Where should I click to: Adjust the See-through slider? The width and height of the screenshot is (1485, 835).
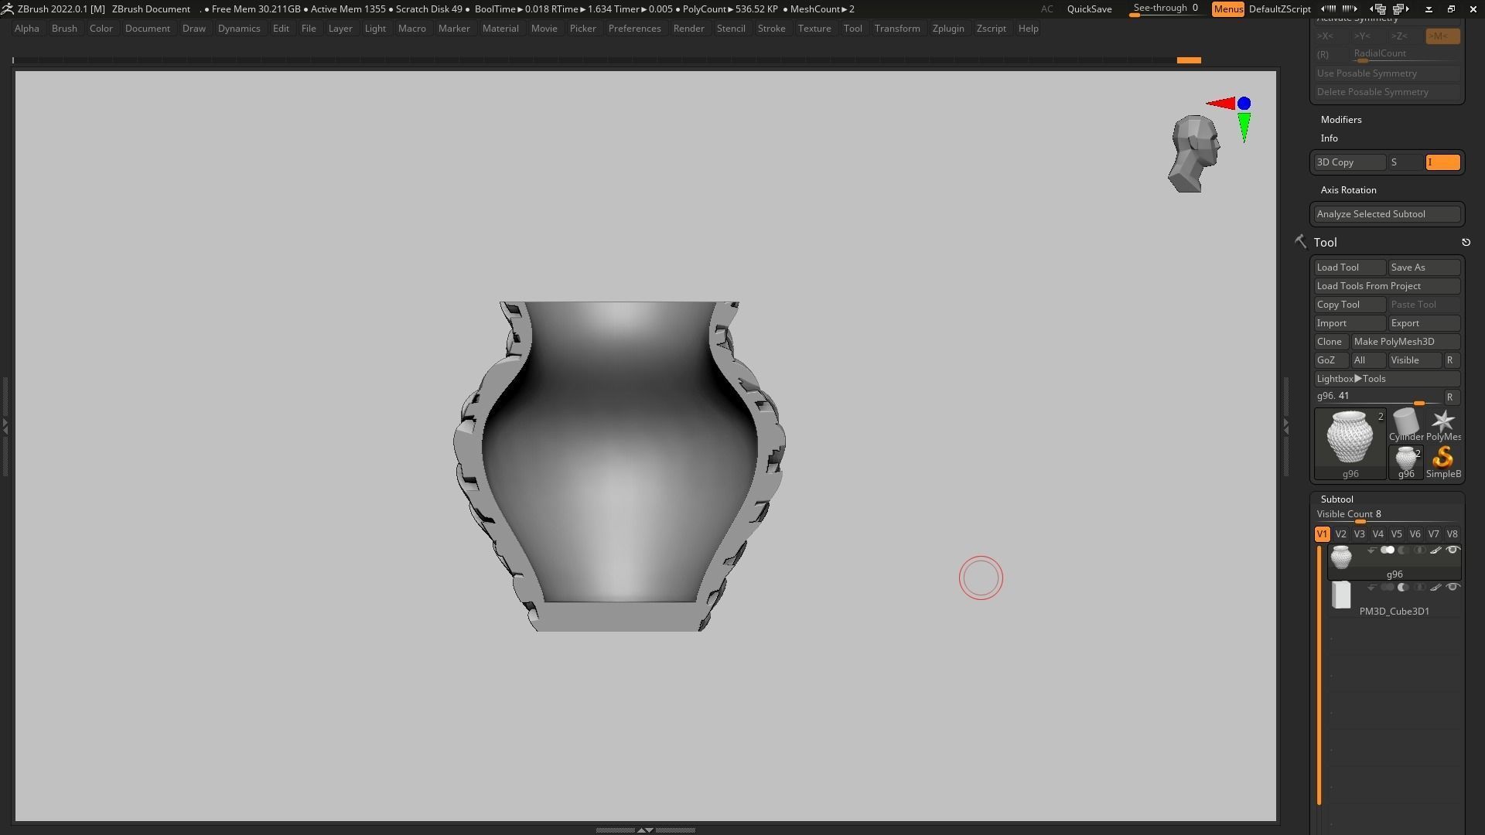(1165, 9)
